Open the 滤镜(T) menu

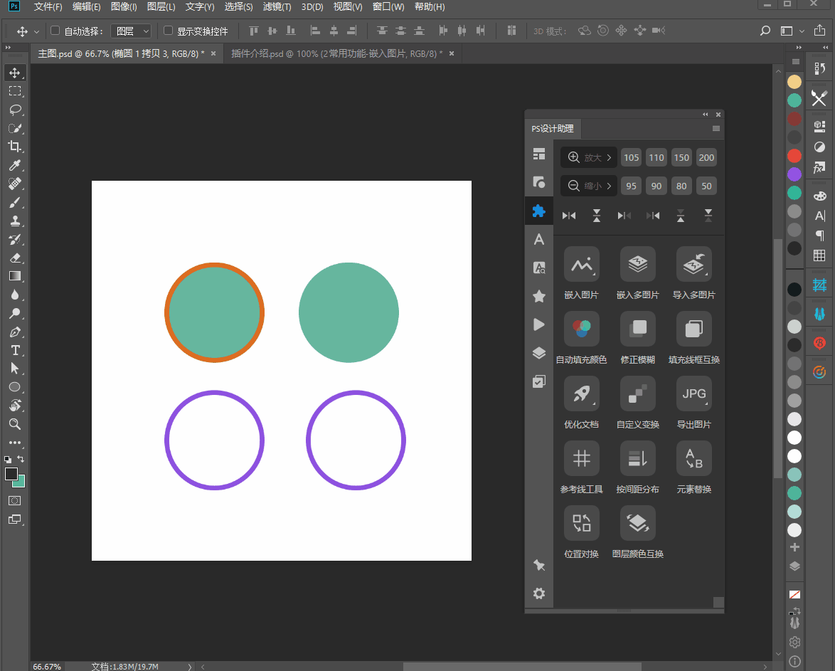(277, 7)
